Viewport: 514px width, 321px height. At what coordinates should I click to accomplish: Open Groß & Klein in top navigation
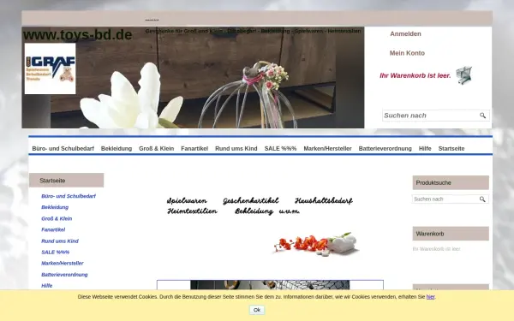coord(157,149)
